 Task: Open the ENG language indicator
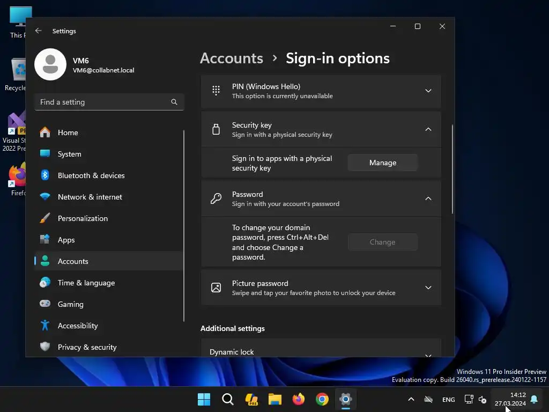pyautogui.click(x=449, y=399)
